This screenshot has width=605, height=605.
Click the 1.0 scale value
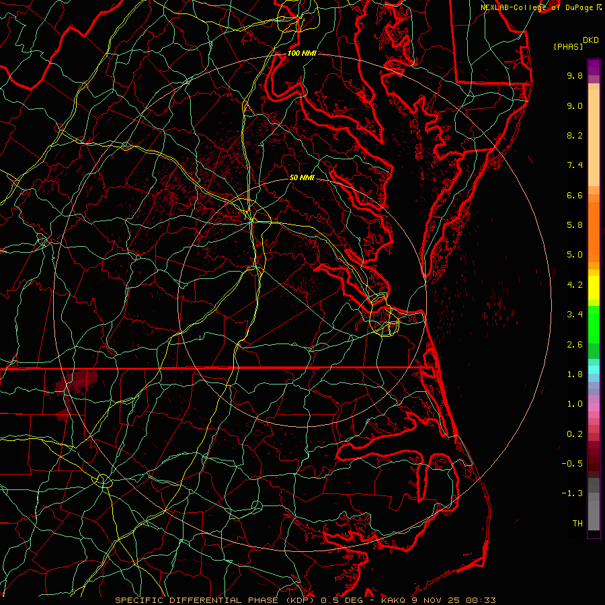(575, 404)
